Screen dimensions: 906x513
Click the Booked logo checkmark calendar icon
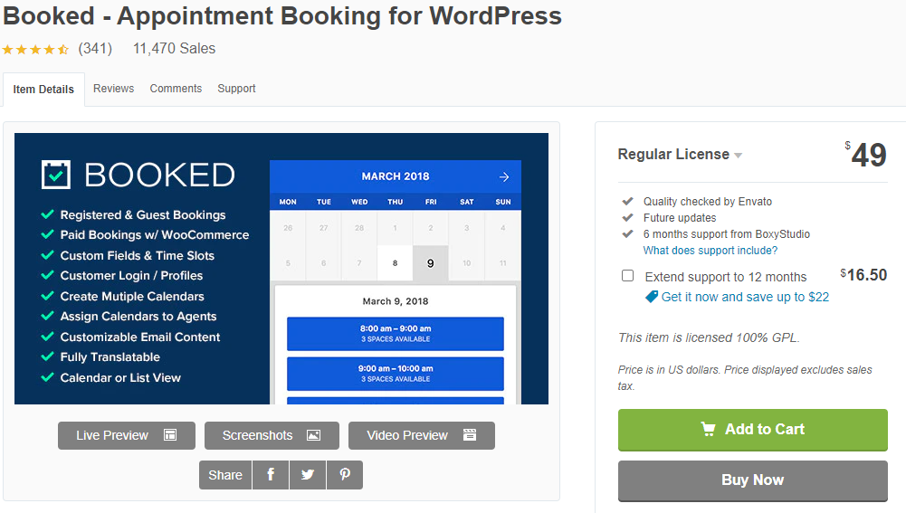[x=56, y=175]
